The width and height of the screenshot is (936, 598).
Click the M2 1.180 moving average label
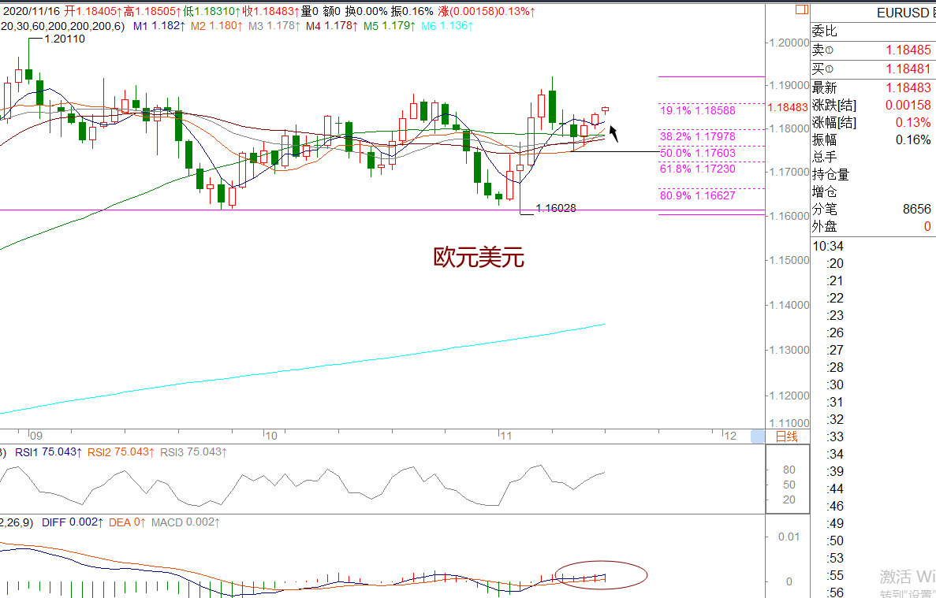coord(217,26)
